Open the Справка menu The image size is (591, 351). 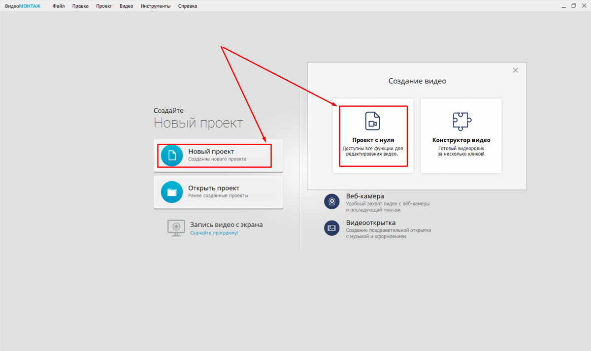(x=188, y=6)
